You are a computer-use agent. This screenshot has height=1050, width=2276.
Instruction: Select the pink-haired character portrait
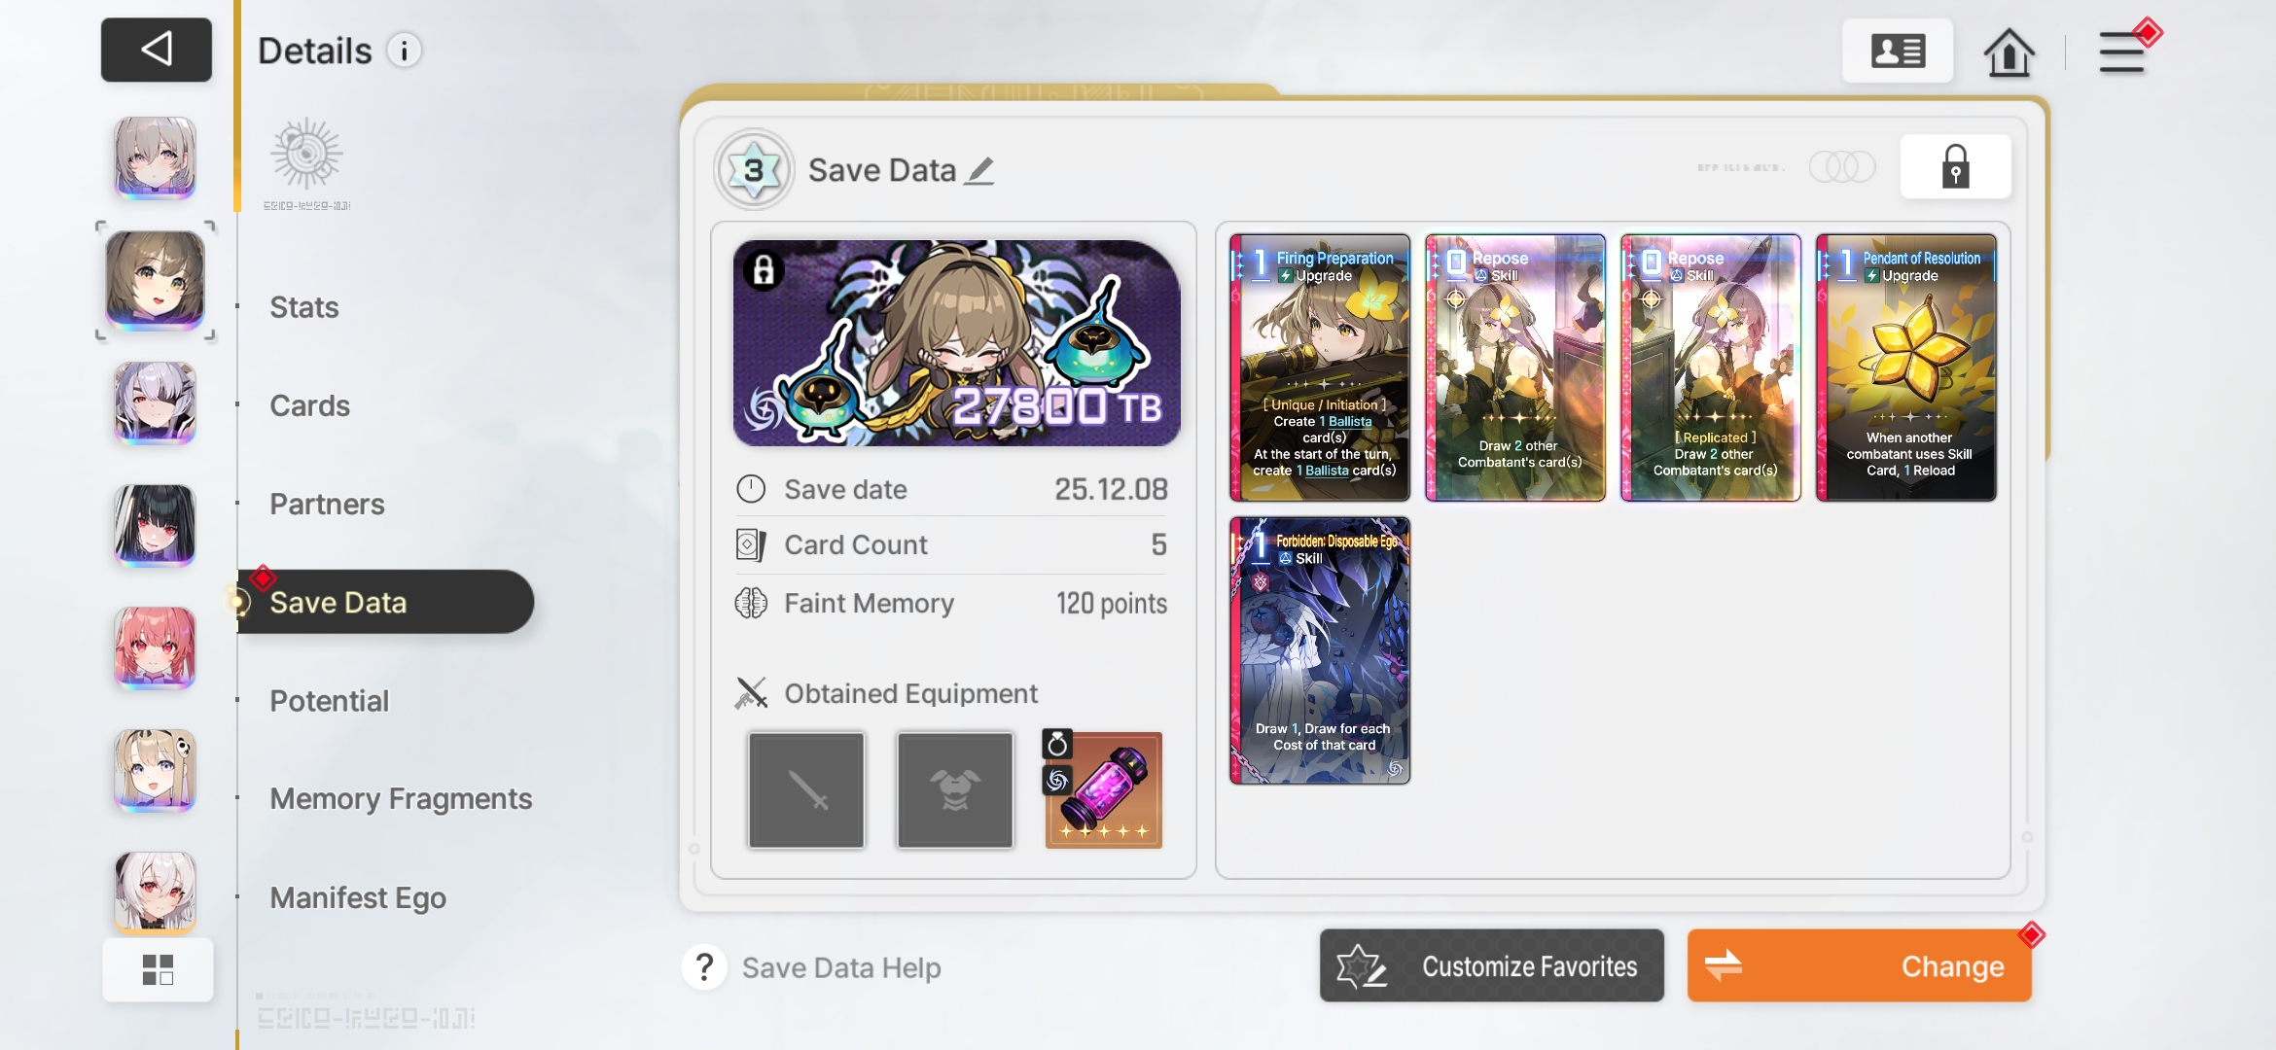tap(156, 647)
